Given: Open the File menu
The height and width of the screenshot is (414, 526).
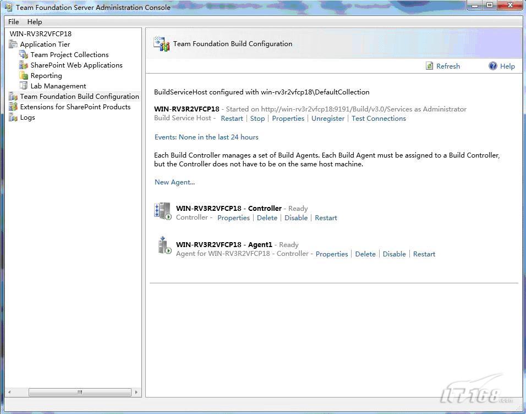Looking at the screenshot, I should (13, 22).
